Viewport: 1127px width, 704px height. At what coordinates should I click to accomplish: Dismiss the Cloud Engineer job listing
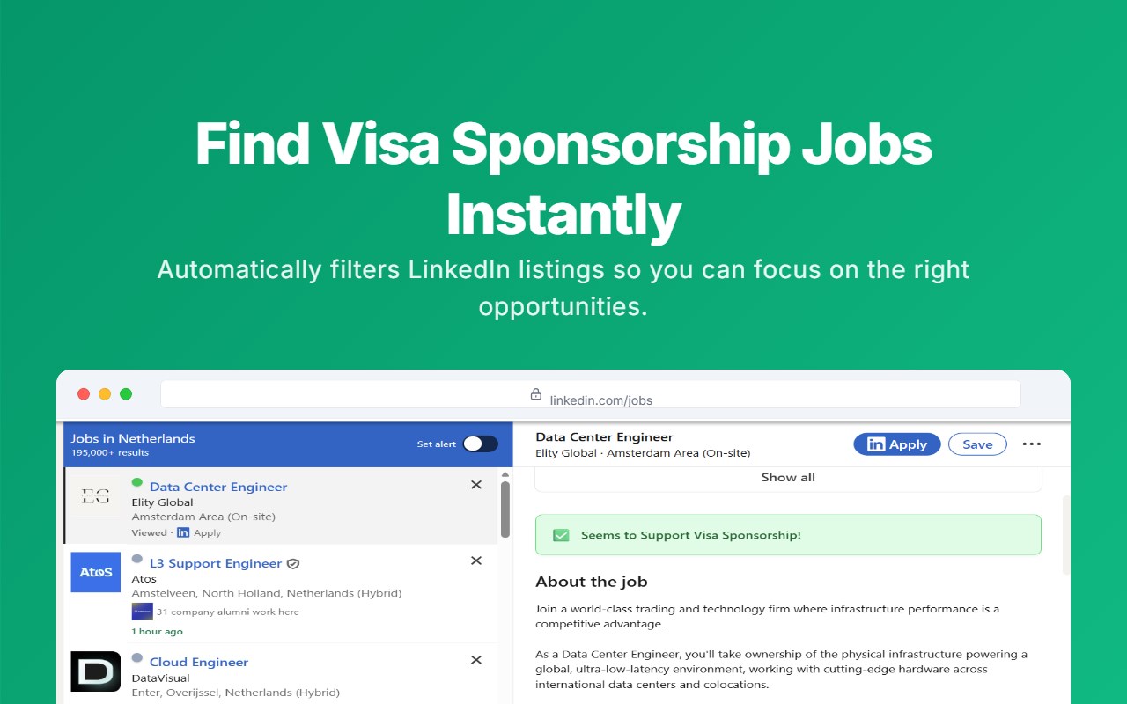pos(476,660)
